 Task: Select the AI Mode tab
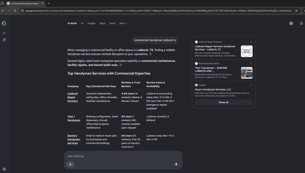pyautogui.click(x=72, y=23)
